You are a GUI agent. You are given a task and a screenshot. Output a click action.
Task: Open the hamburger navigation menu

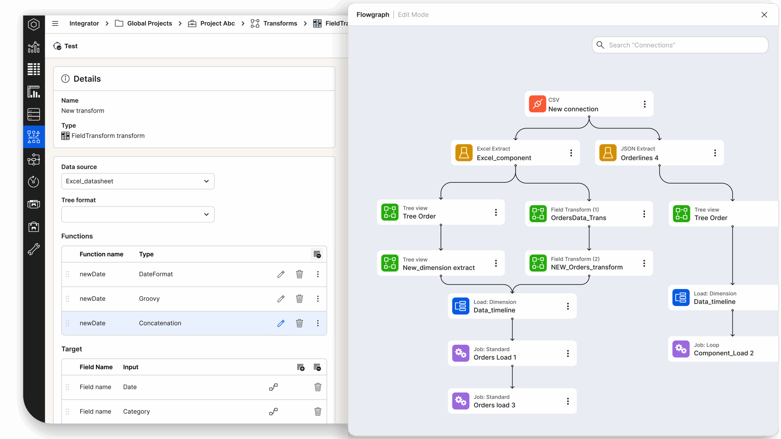coord(55,23)
